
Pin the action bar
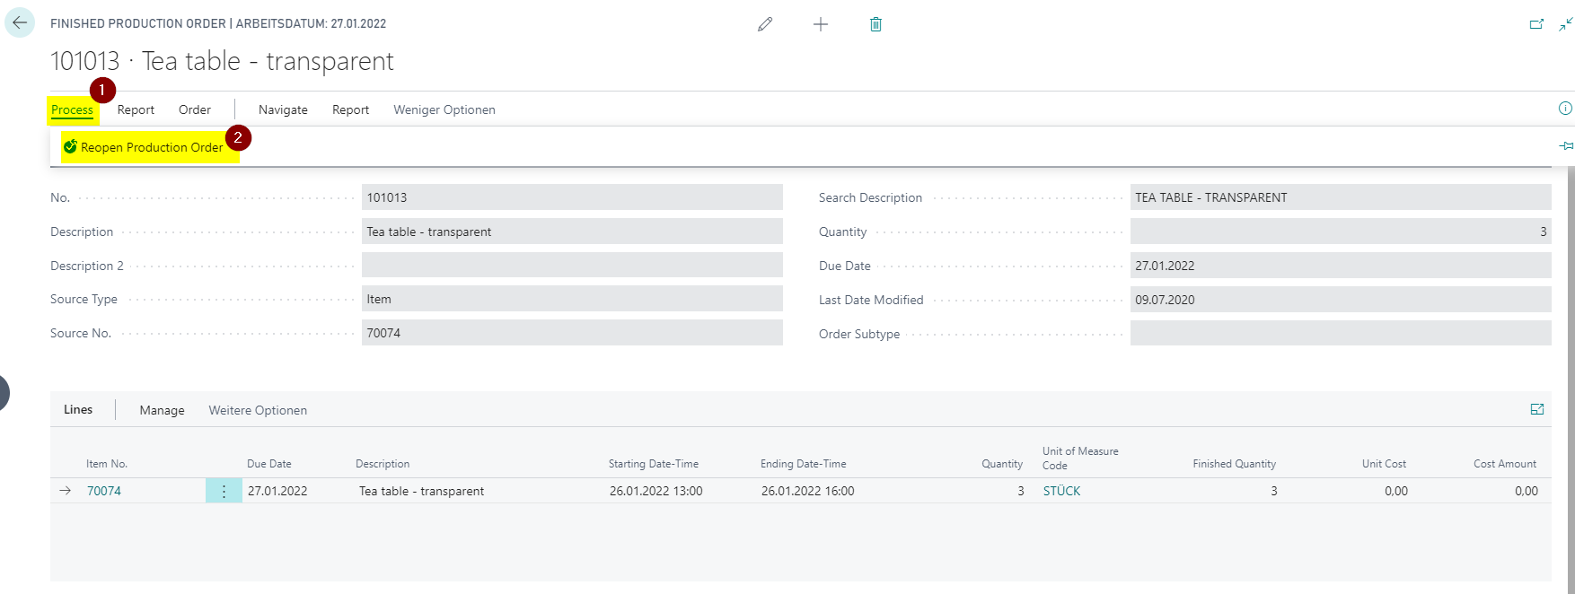point(1566,145)
